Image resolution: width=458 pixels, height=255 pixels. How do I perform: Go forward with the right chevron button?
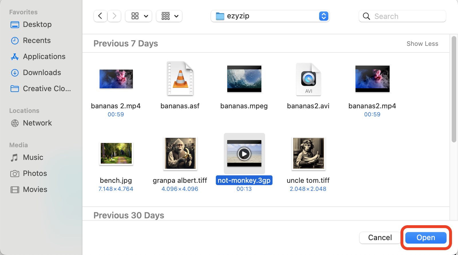114,16
